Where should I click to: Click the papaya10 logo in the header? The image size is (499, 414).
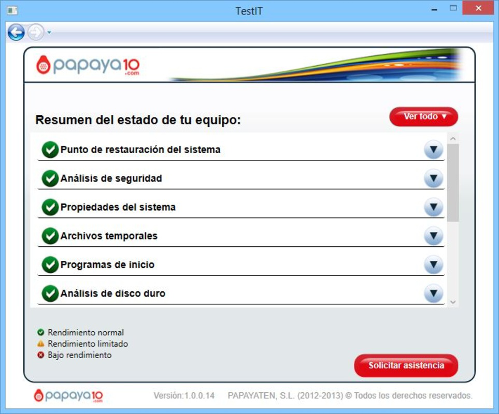[x=88, y=65]
